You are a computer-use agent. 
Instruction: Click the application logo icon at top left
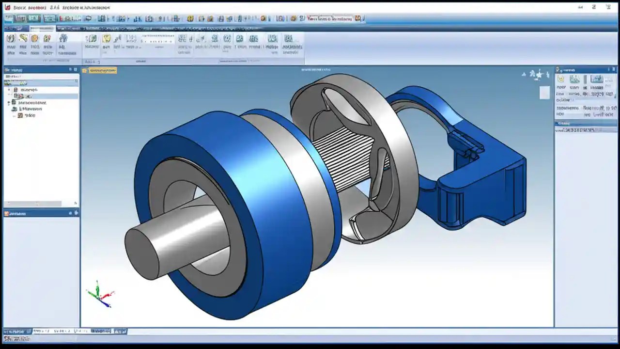click(x=7, y=7)
